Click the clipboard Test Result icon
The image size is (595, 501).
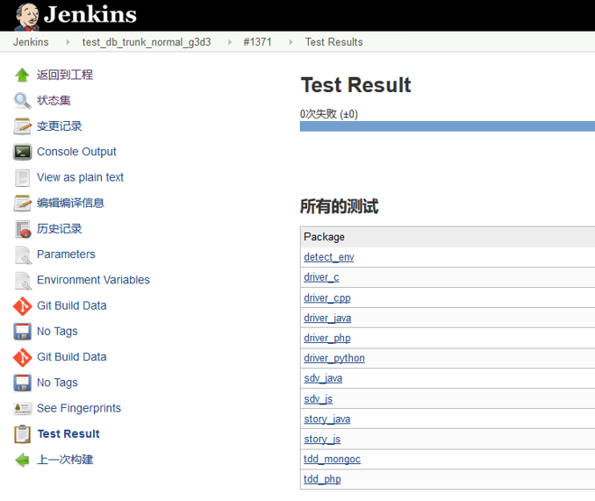[23, 434]
